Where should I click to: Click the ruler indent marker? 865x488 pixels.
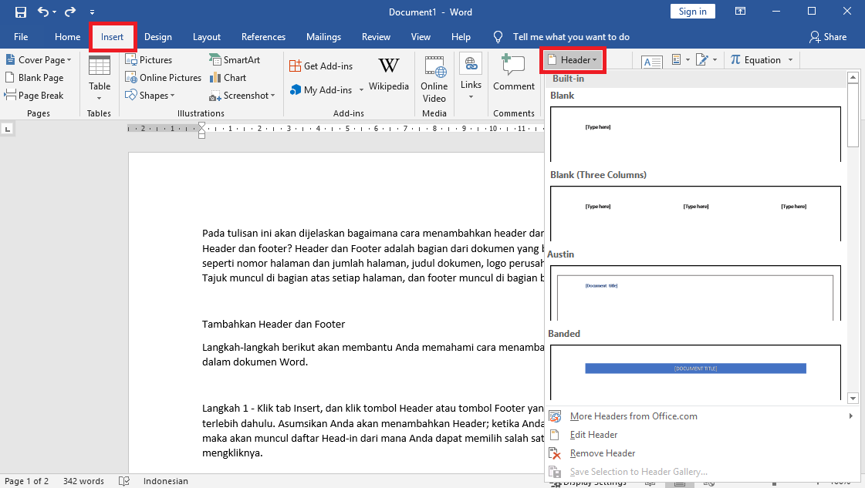[x=202, y=130]
